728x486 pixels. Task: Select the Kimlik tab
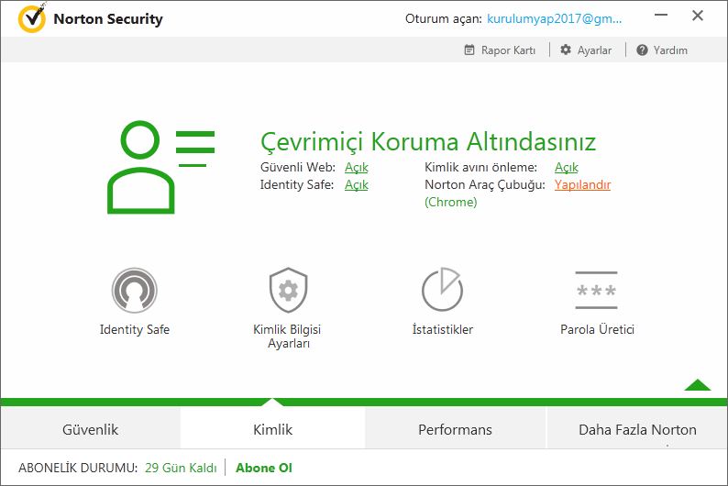coord(272,429)
